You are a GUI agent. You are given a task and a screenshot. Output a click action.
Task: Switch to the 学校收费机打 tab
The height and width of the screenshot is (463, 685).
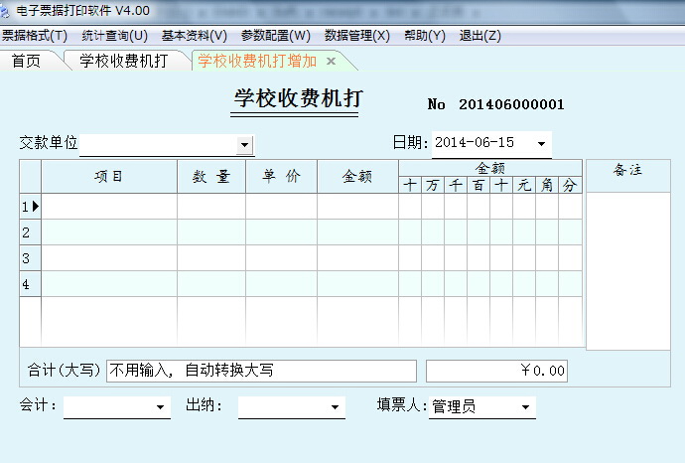pos(124,61)
